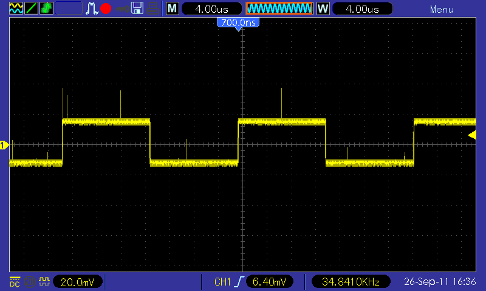Toggle the 20 bandwidth limit icon
The width and height of the screenshot is (486, 291).
pos(30,282)
